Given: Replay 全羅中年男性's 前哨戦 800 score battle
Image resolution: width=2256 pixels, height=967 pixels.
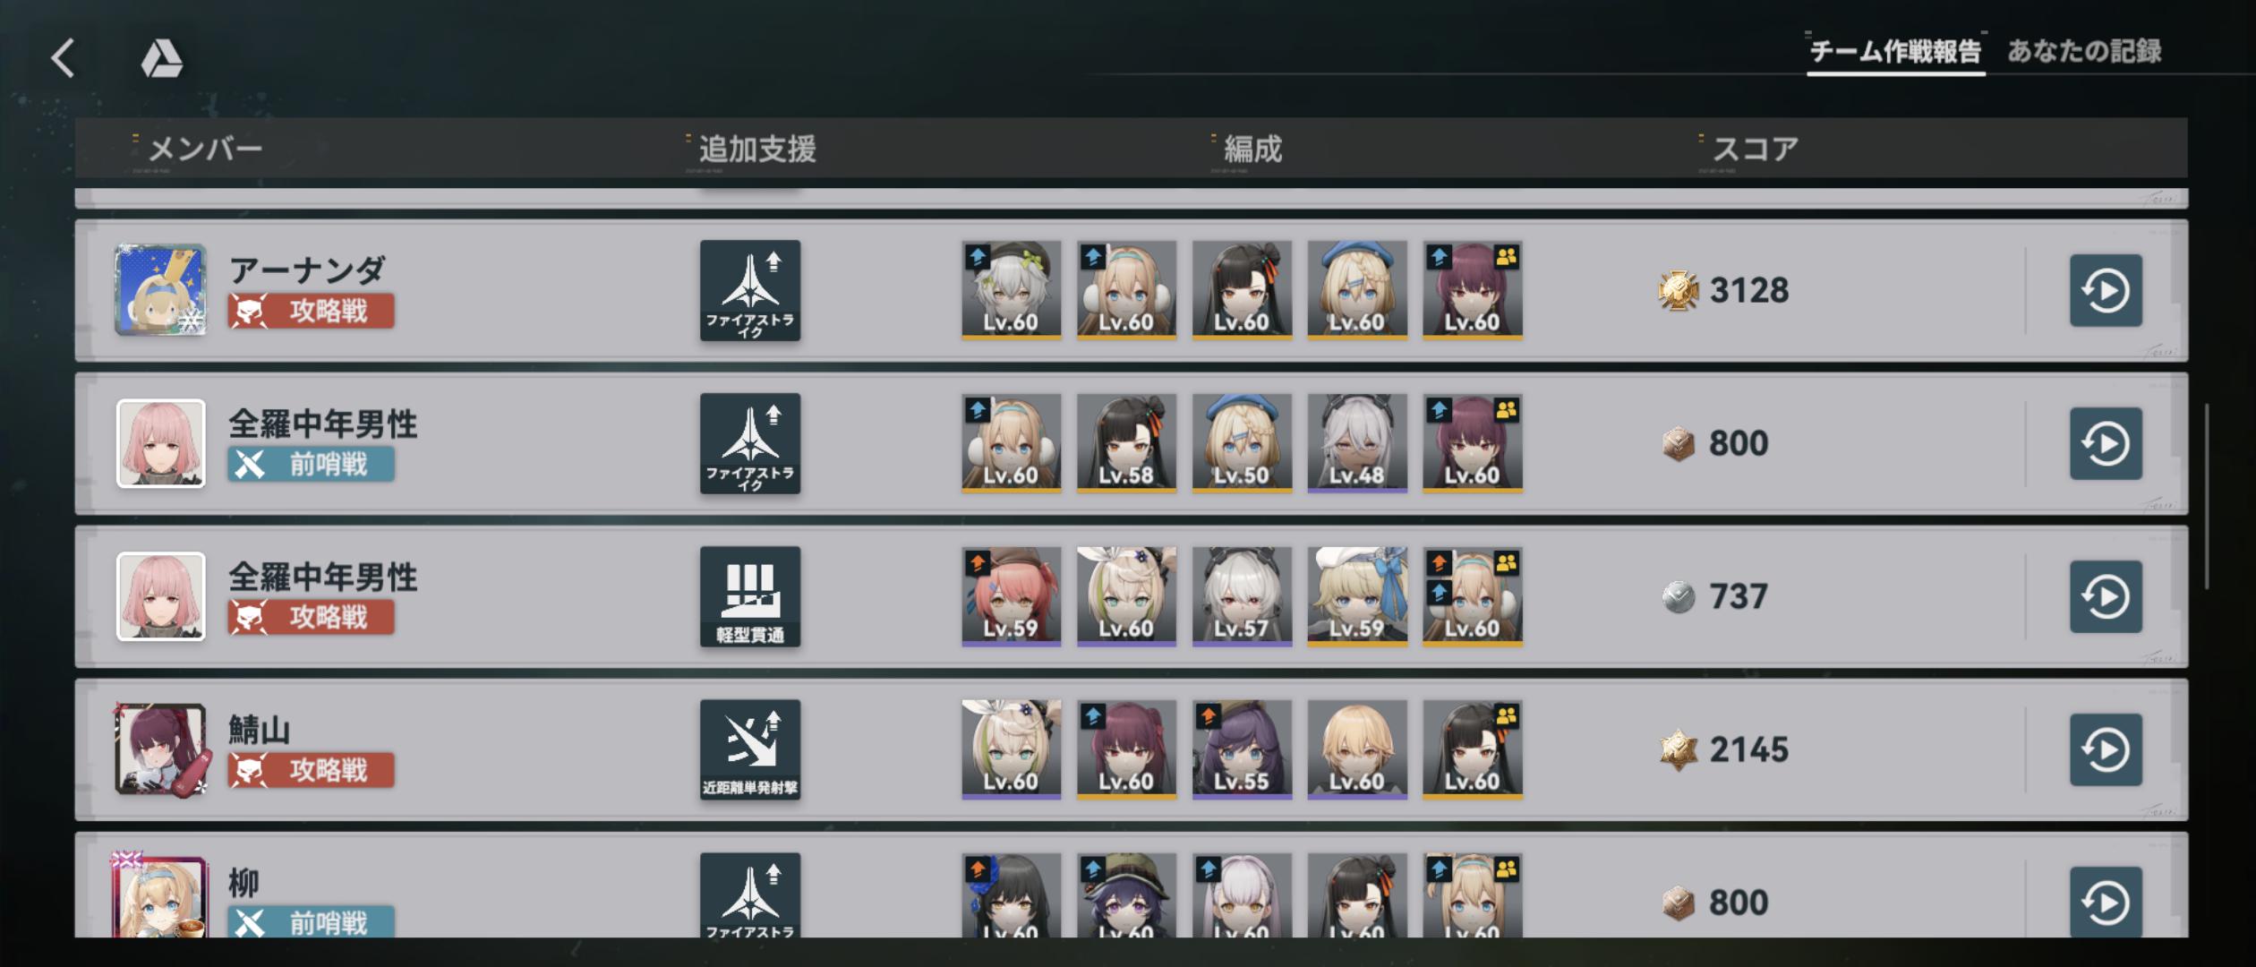Looking at the screenshot, I should (2106, 443).
